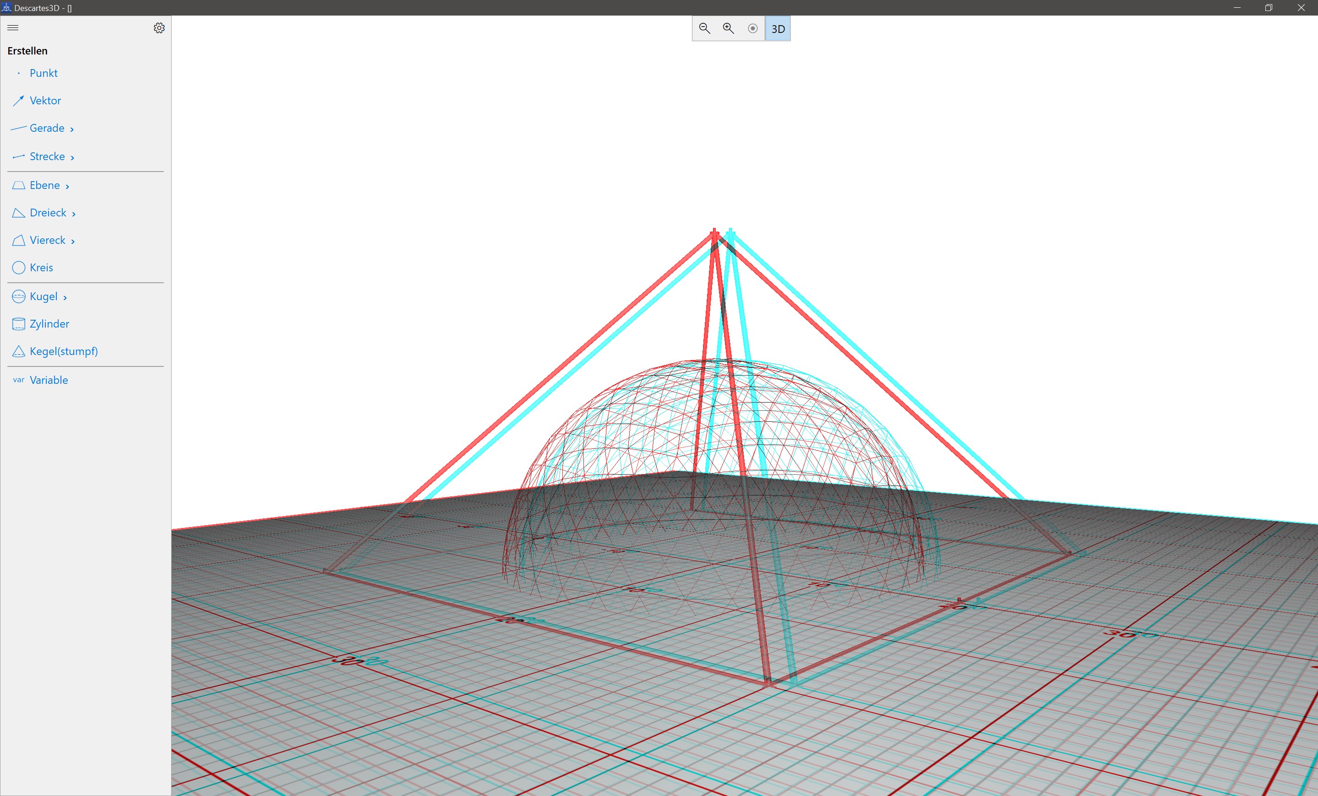
Task: Open settings via the gear icon
Action: pos(159,28)
